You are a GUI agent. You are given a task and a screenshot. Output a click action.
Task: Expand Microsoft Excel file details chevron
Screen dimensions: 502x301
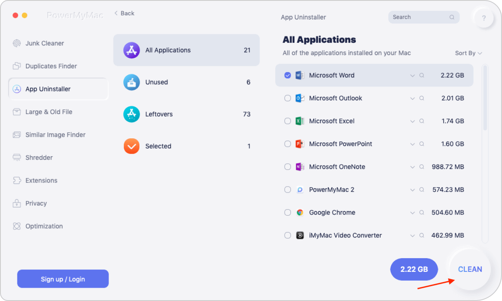point(413,121)
